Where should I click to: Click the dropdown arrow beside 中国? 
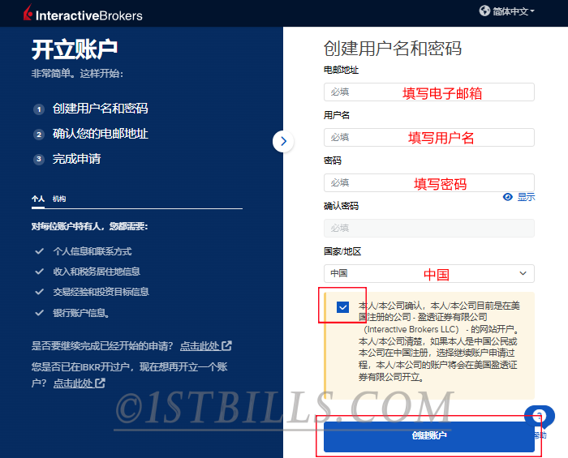[x=523, y=274]
